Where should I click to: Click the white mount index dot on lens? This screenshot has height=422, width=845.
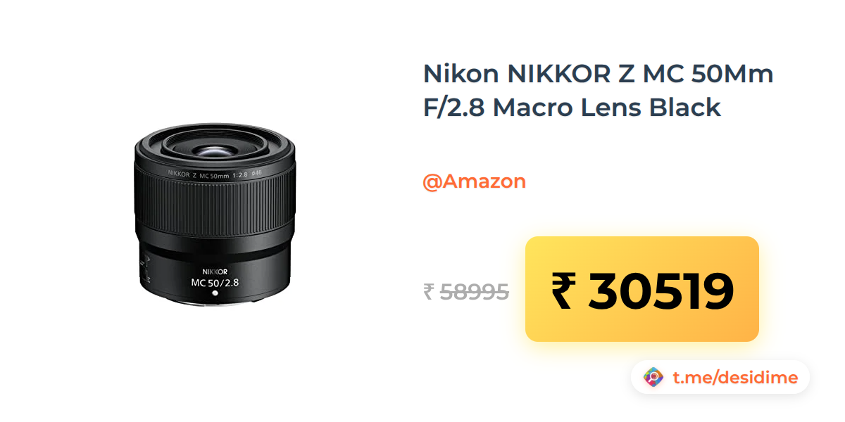click(215, 293)
